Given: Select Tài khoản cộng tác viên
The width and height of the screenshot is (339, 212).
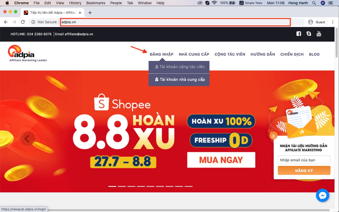Looking at the screenshot, I should 179,67.
